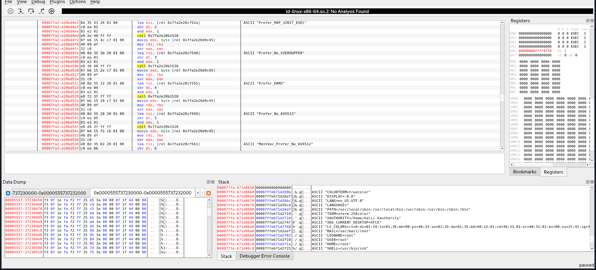Open the File menu
Screen dimensions: 596x270
8,2
